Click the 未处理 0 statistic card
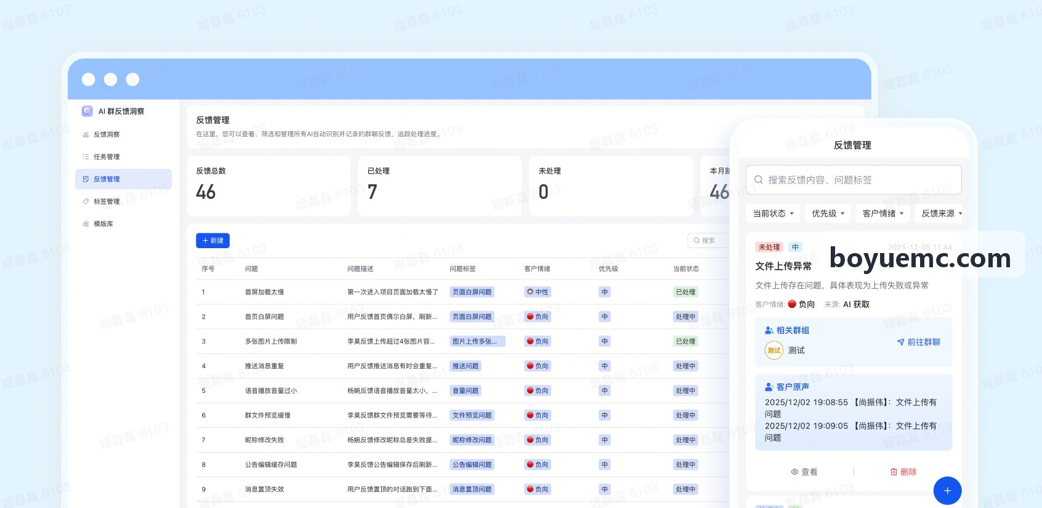The height and width of the screenshot is (508, 1042). pos(611,186)
